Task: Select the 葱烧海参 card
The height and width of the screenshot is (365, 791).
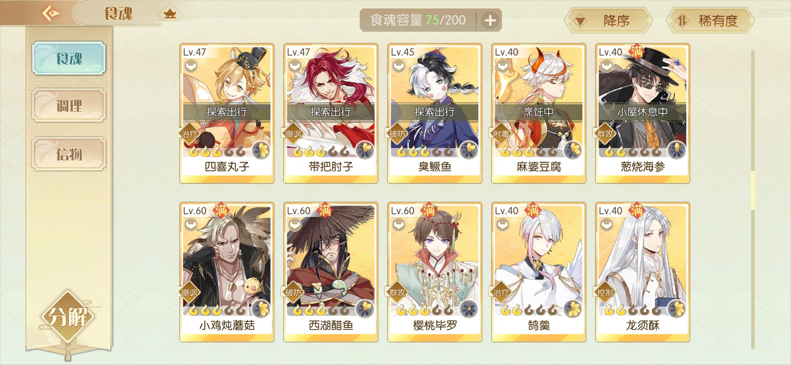Action: (x=643, y=113)
